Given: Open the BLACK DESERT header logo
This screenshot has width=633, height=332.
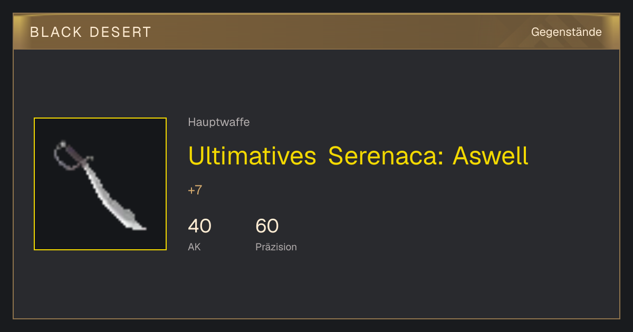Looking at the screenshot, I should click(91, 32).
